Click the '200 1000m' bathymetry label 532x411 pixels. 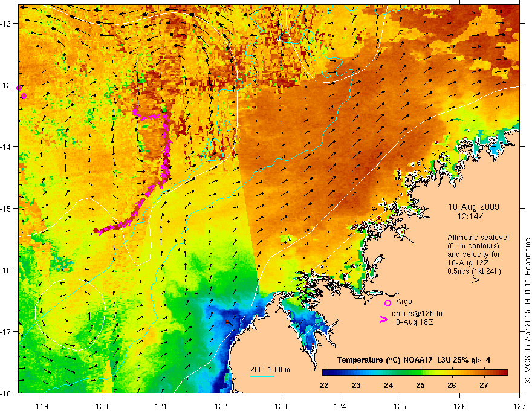click(270, 370)
